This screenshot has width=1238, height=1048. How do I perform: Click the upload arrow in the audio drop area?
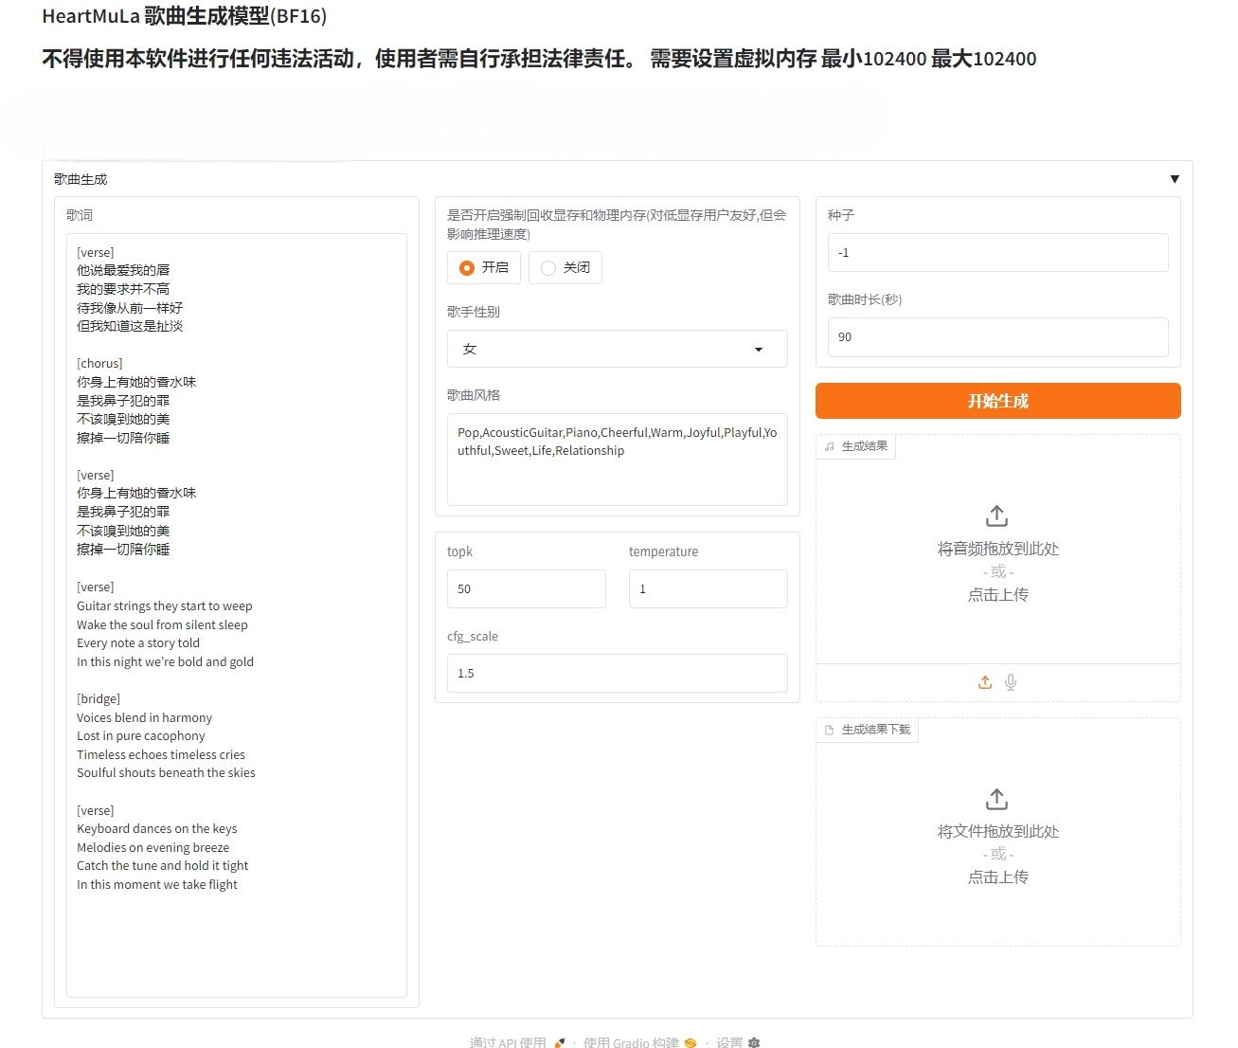[996, 516]
